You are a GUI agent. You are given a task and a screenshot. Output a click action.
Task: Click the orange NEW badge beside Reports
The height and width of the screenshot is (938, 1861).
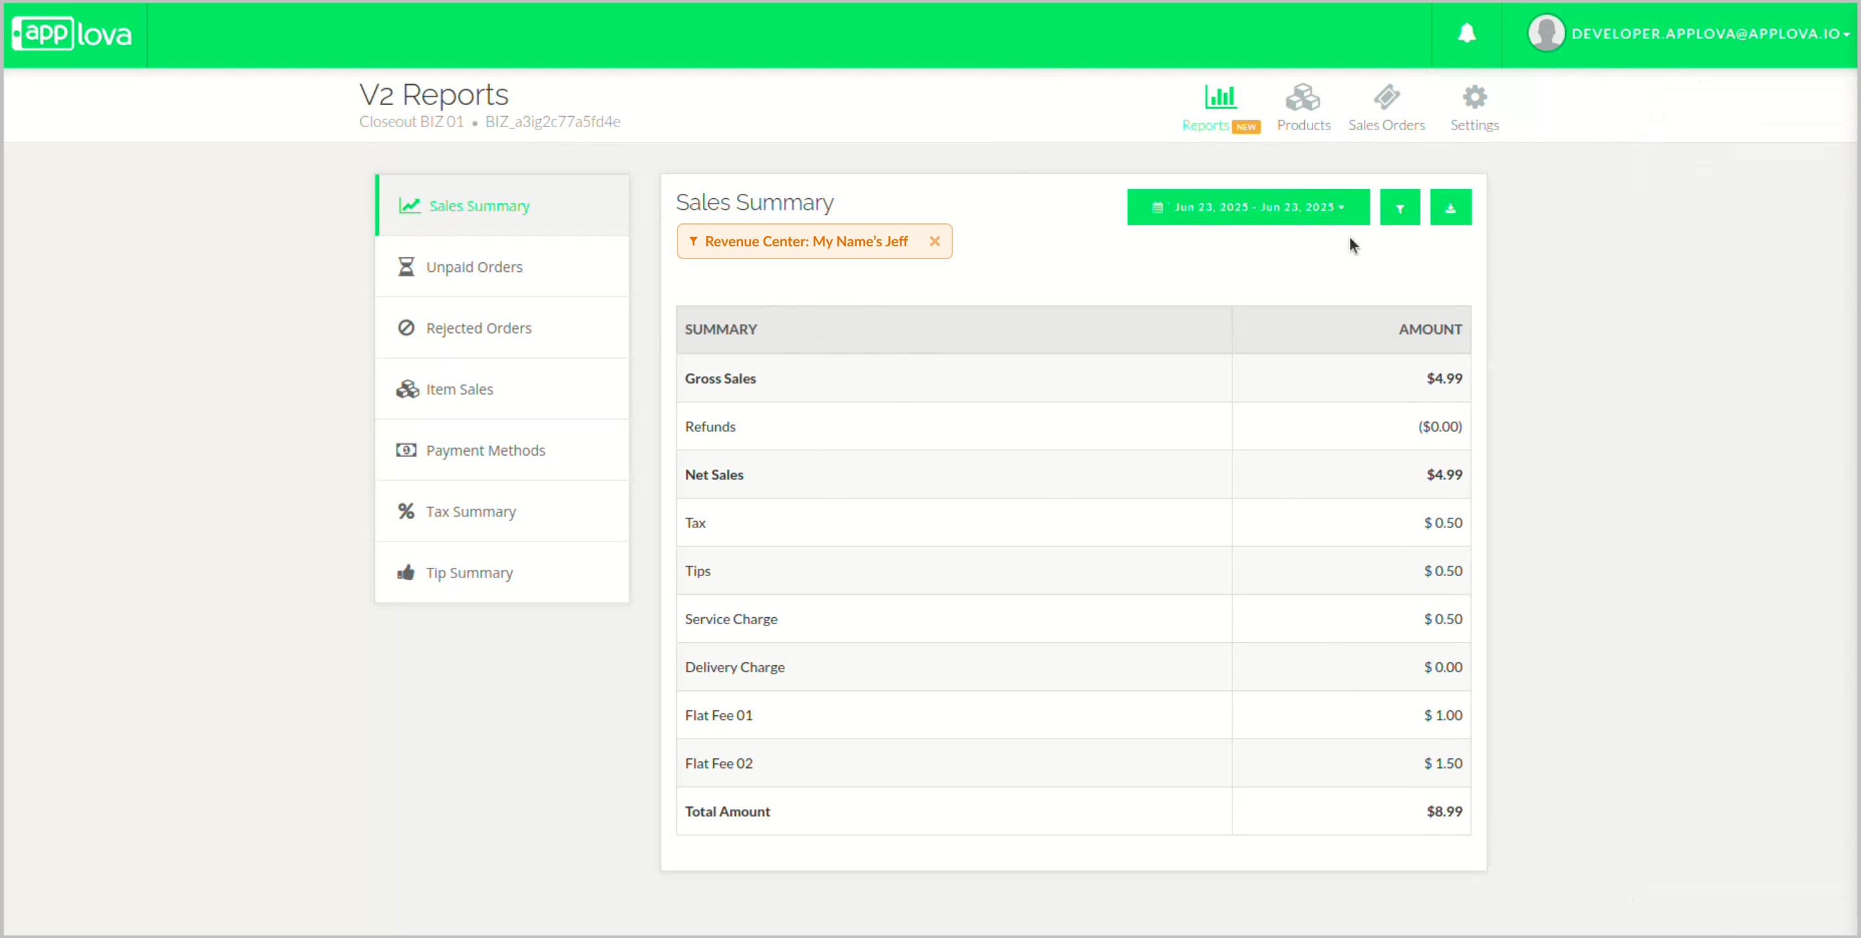(1246, 127)
